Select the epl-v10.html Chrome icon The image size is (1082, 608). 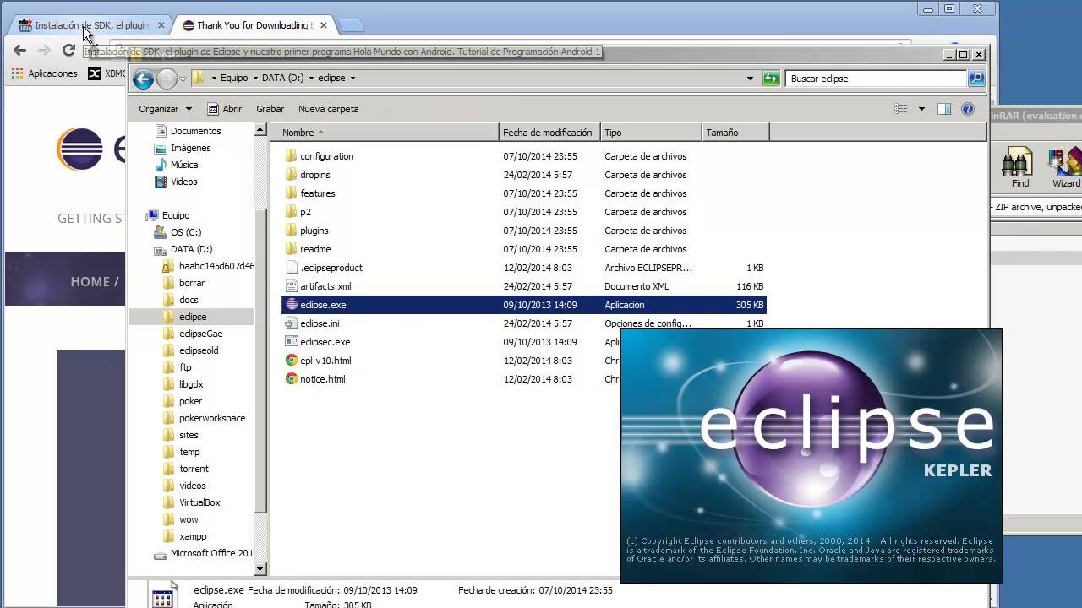point(292,361)
